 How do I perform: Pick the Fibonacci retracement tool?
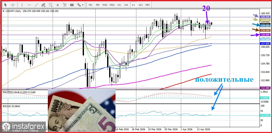tap(51, 5)
